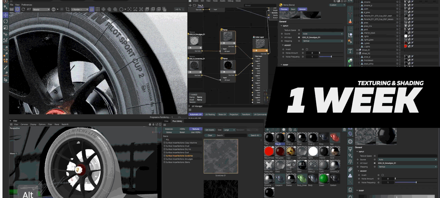Select the Scratches 01 texture thumbnail

221,156
